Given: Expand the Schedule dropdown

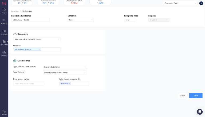Looking at the screenshot, I should 81,20.
